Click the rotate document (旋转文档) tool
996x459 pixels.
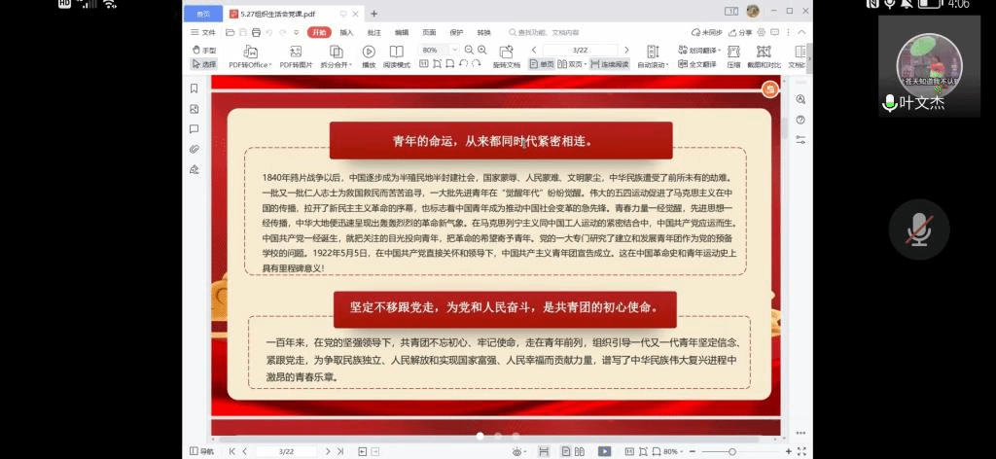tap(506, 56)
